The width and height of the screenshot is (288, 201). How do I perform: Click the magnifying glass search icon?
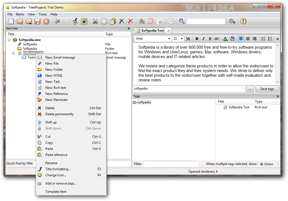pyautogui.click(x=182, y=21)
